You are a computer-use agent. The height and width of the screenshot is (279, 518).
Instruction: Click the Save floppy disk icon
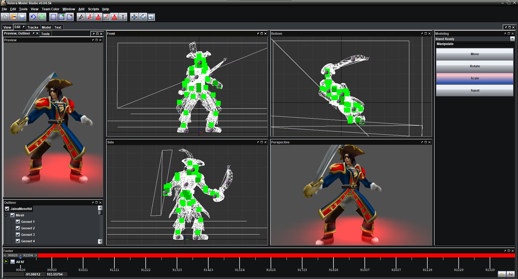pos(22,17)
